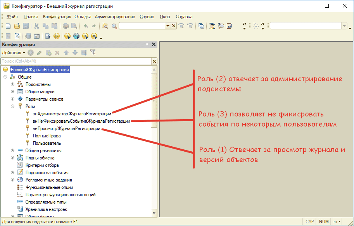This screenshot has height=226, width=354.
Task: Click the Open file toolbar icon
Action: [x=17, y=26]
